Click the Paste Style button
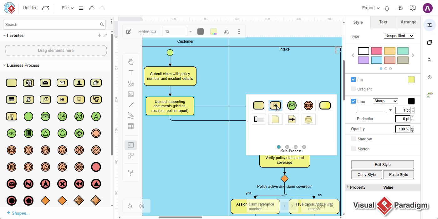The height and width of the screenshot is (219, 438). pos(399,175)
